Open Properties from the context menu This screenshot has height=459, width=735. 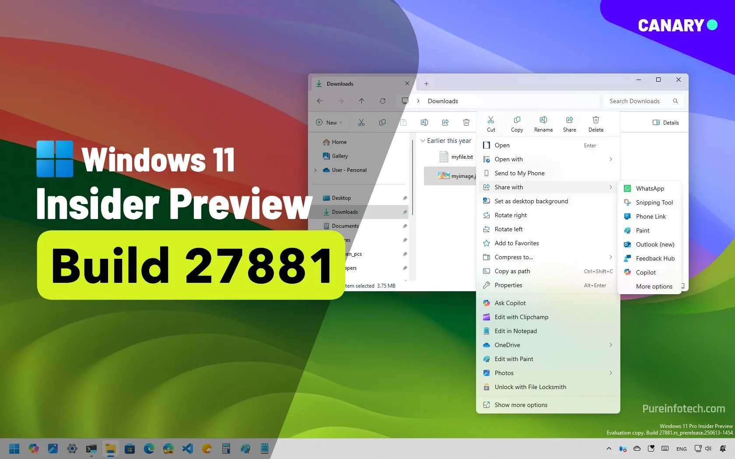pos(548,285)
